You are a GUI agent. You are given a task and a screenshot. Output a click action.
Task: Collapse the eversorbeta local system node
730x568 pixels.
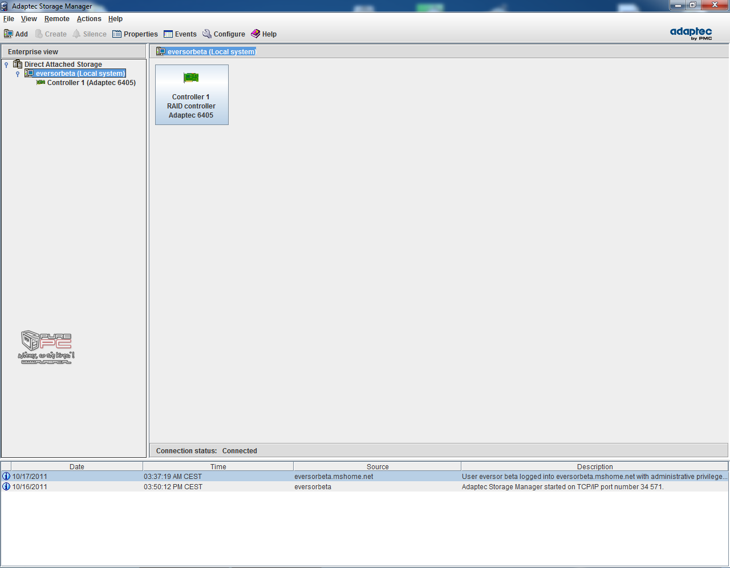[18, 74]
